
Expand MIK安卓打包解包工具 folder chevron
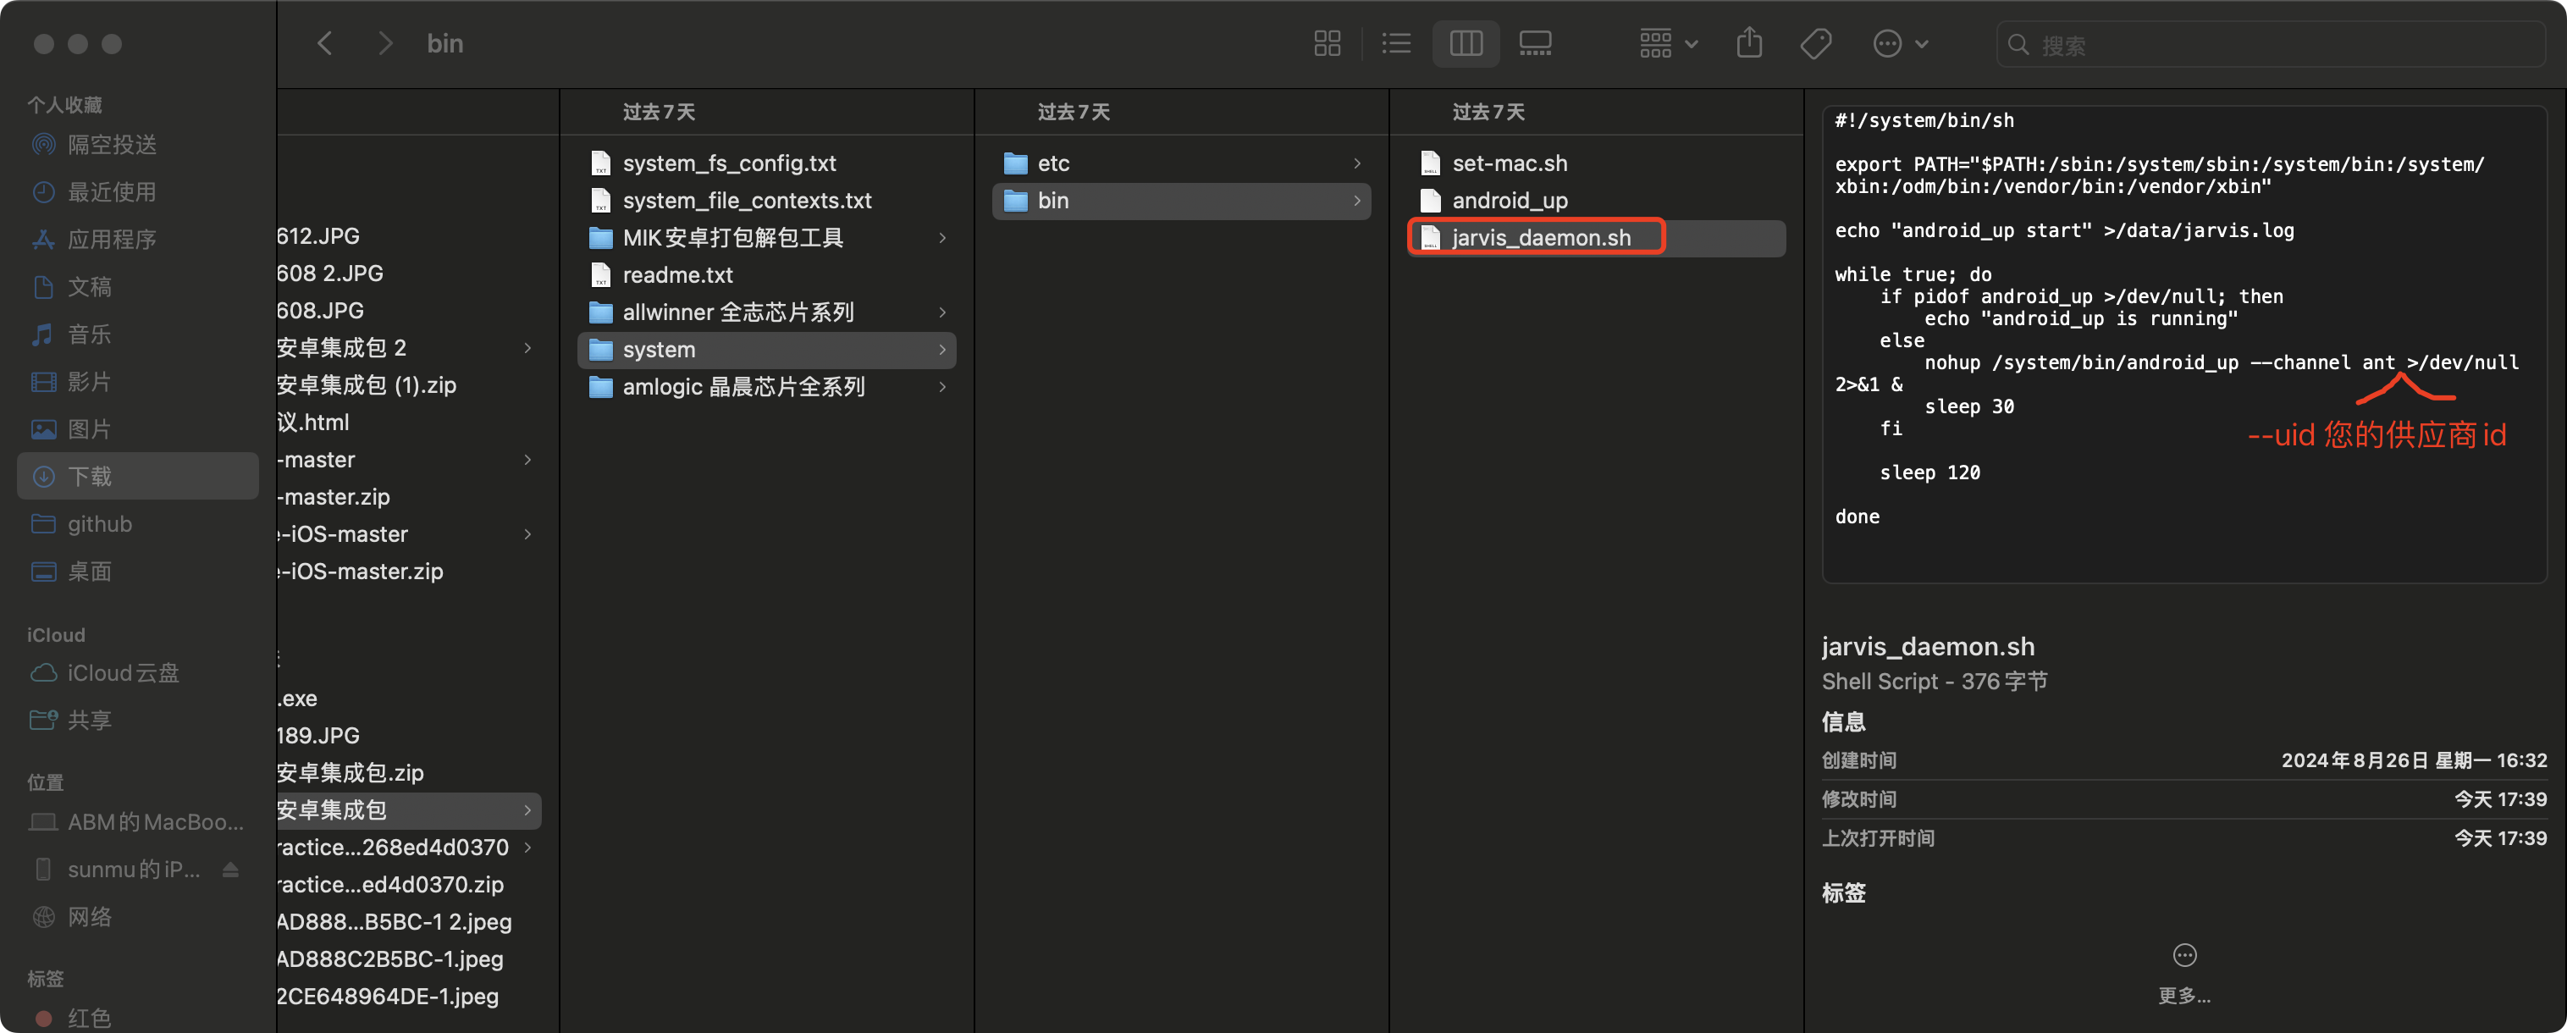[x=941, y=238]
